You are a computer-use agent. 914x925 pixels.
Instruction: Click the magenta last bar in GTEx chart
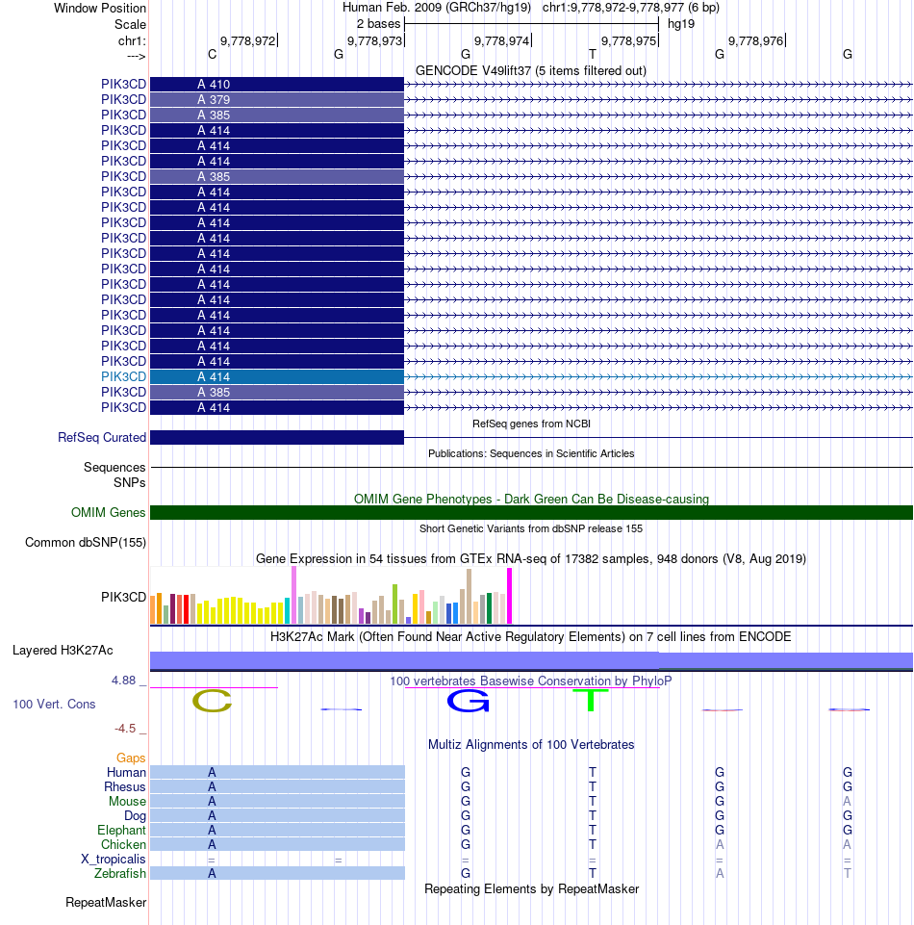coord(510,596)
